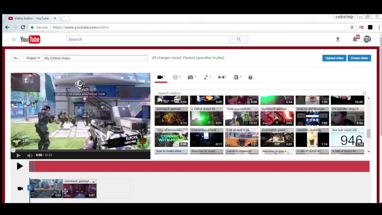Open the Videos tab camera icon

[x=160, y=77]
